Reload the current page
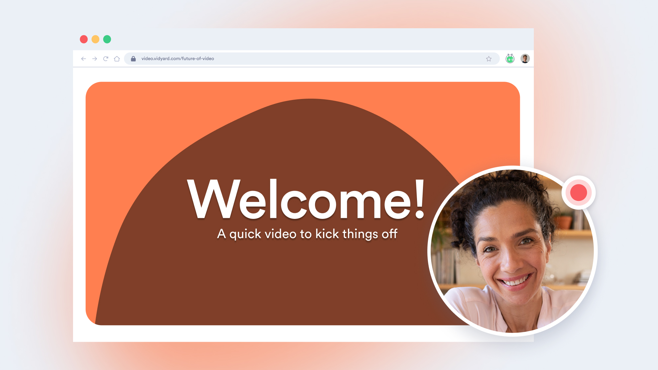658x370 pixels. pos(106,59)
